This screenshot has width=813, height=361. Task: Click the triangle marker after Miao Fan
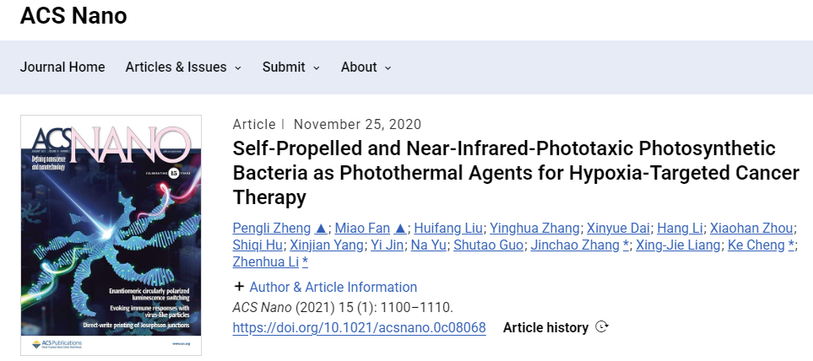(400, 228)
